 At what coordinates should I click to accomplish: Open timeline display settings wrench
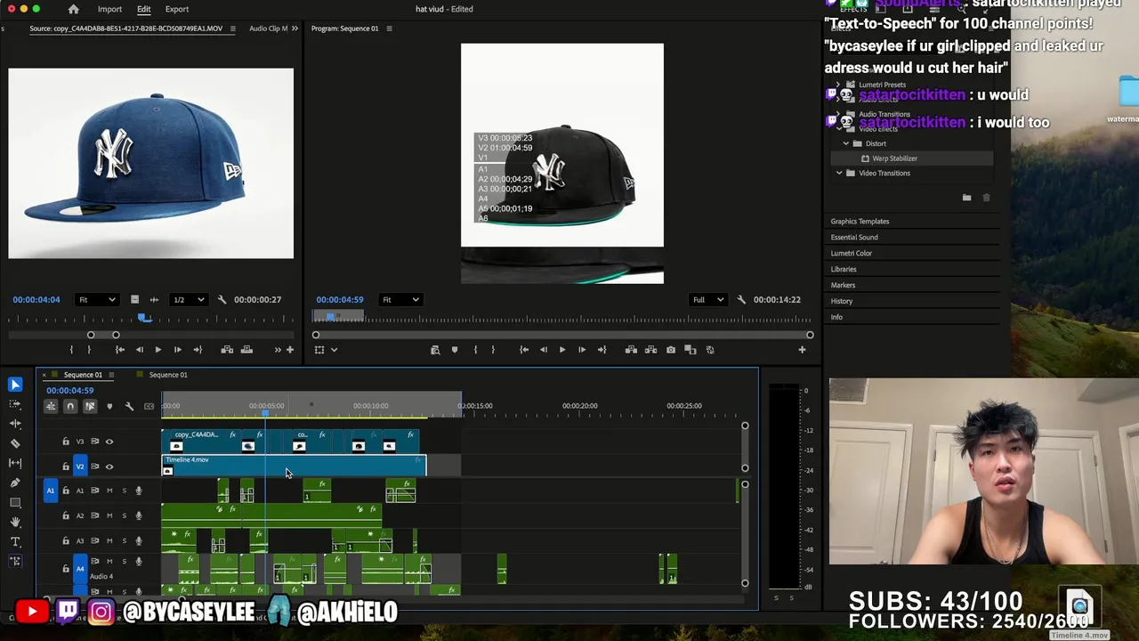tap(129, 406)
